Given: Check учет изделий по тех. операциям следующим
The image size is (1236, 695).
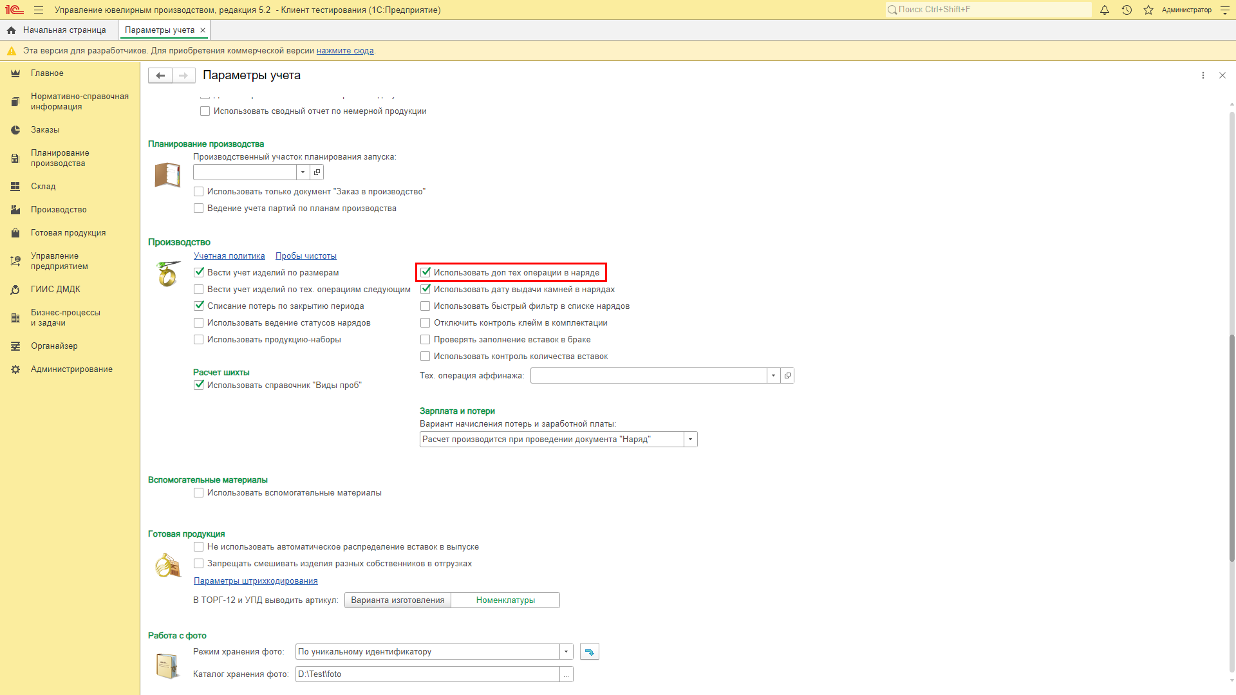Looking at the screenshot, I should click(199, 290).
